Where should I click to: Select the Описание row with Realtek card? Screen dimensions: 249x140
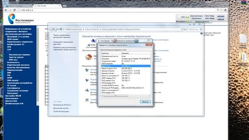point(126,59)
